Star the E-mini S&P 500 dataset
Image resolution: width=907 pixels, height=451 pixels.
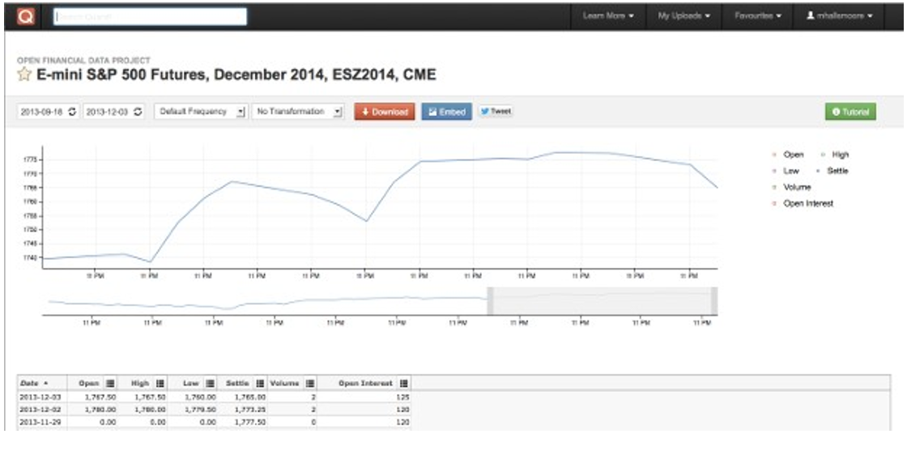tap(24, 74)
